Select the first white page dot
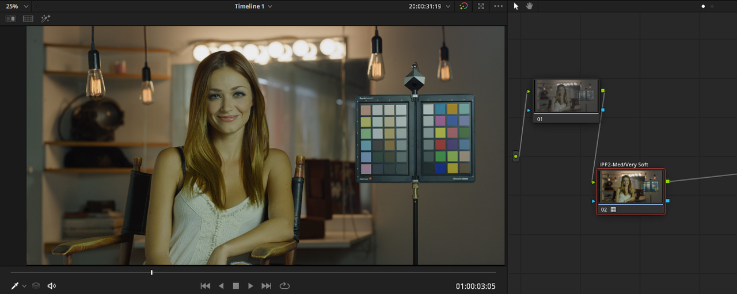 coord(703,6)
